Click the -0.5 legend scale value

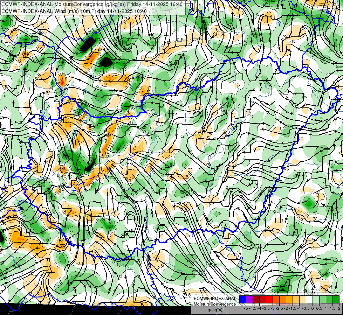point(306,308)
